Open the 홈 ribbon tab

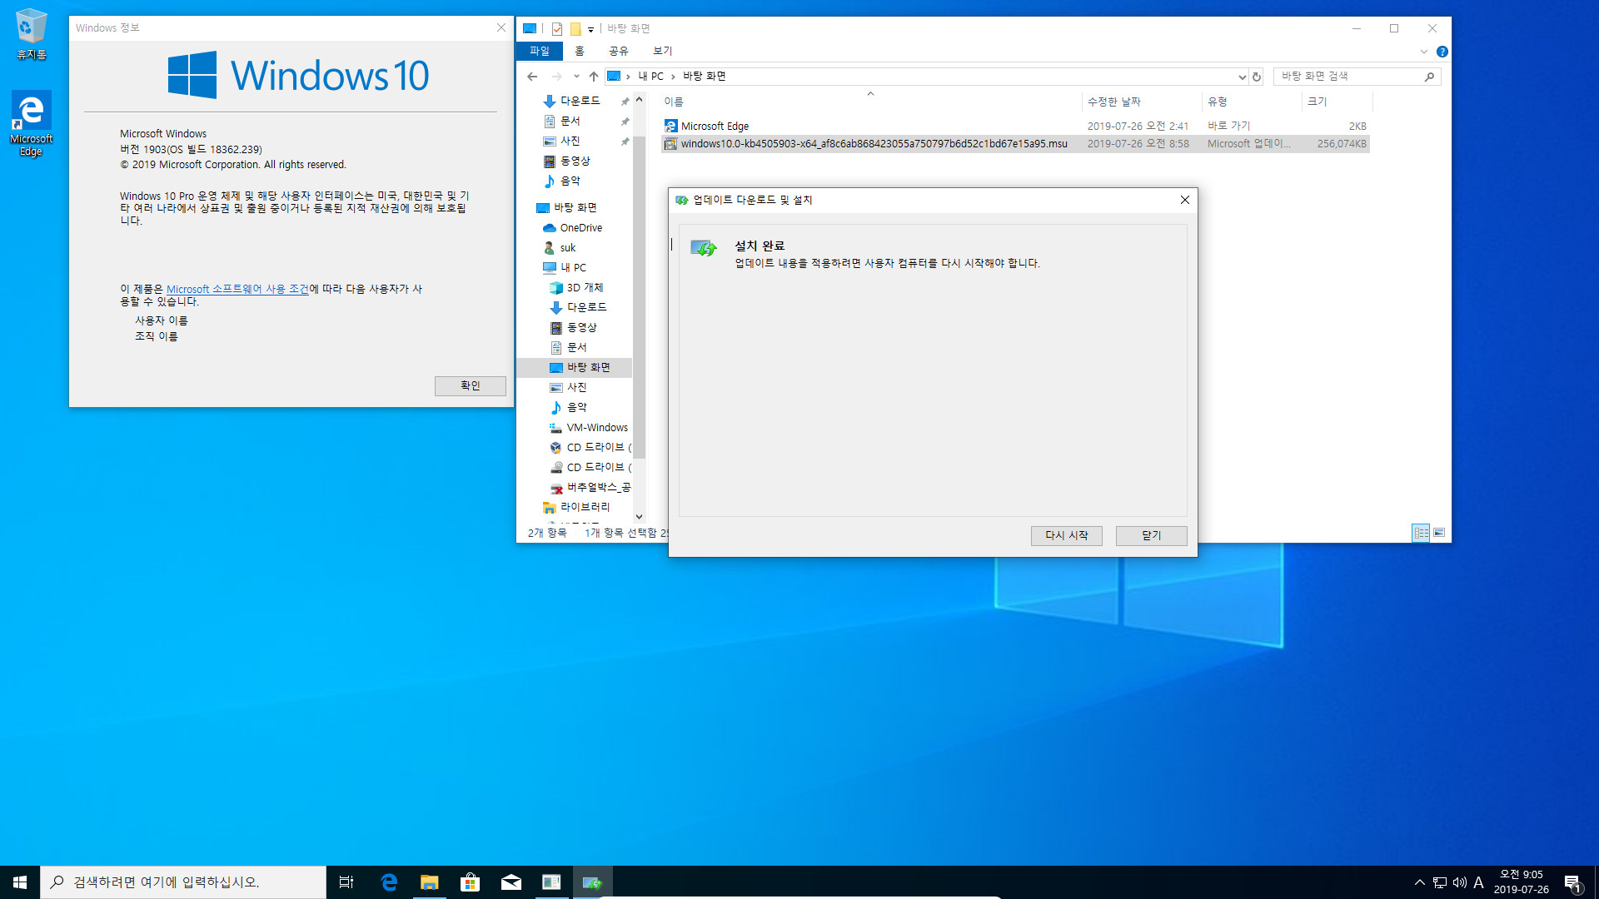point(580,51)
